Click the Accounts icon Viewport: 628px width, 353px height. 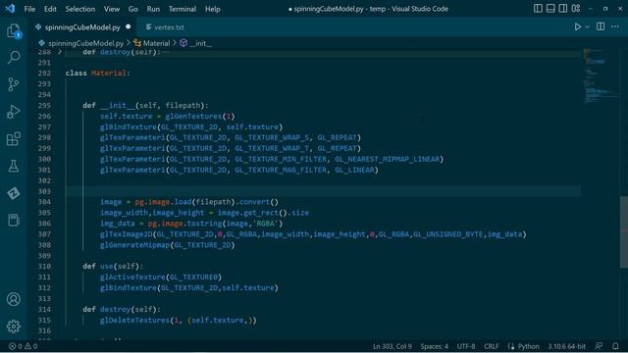[13, 299]
